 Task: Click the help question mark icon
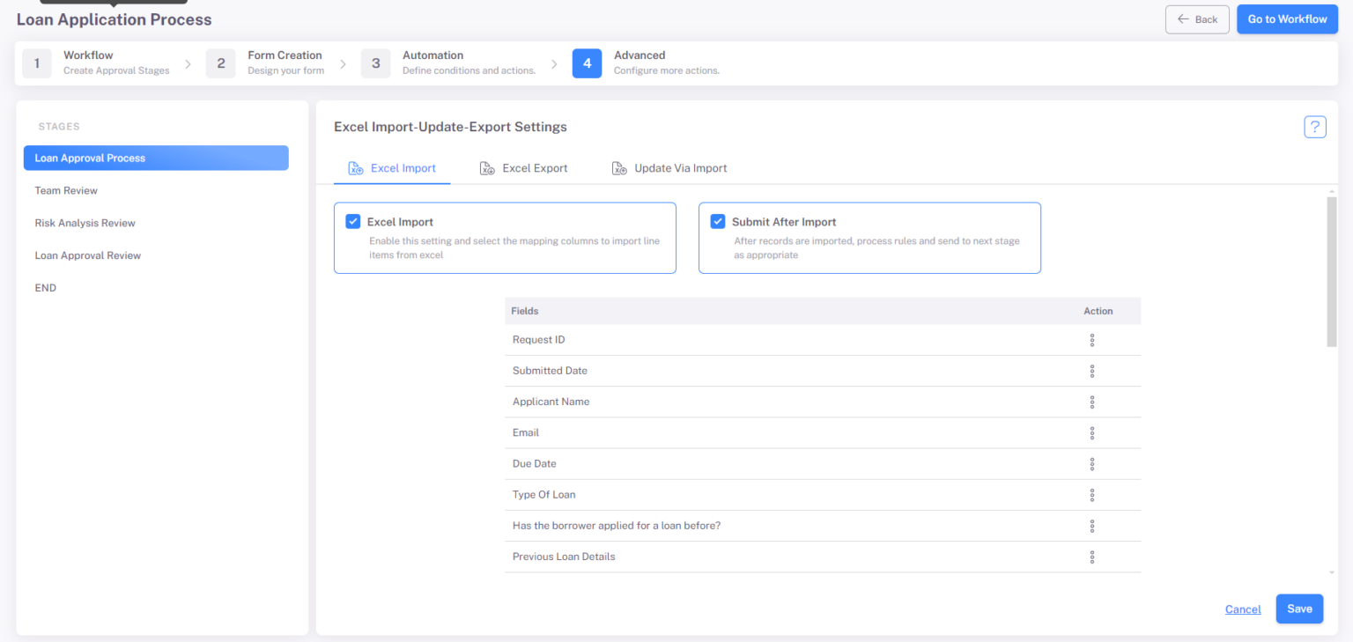pyautogui.click(x=1314, y=127)
